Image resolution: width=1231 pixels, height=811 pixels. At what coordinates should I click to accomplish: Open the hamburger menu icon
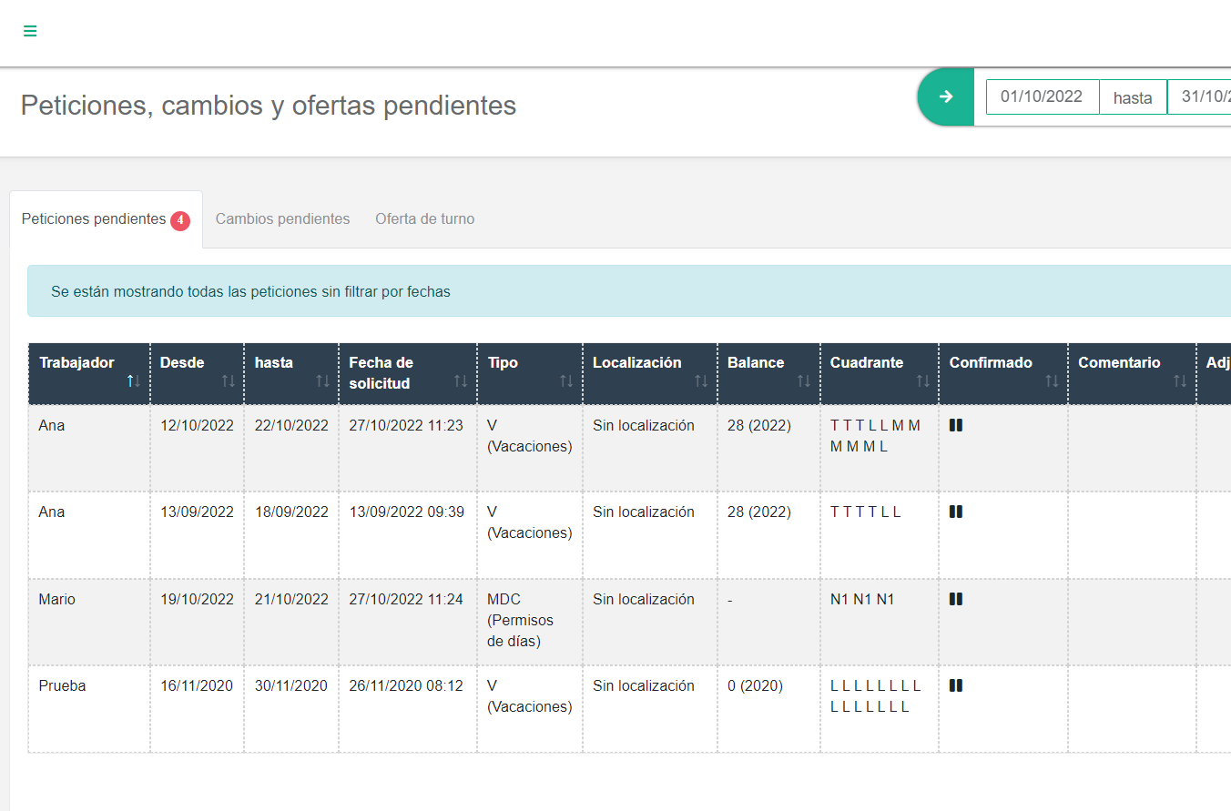(x=30, y=32)
